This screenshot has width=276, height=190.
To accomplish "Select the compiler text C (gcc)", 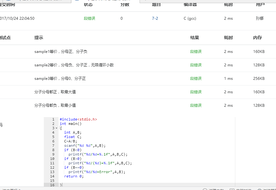I will (190, 18).
